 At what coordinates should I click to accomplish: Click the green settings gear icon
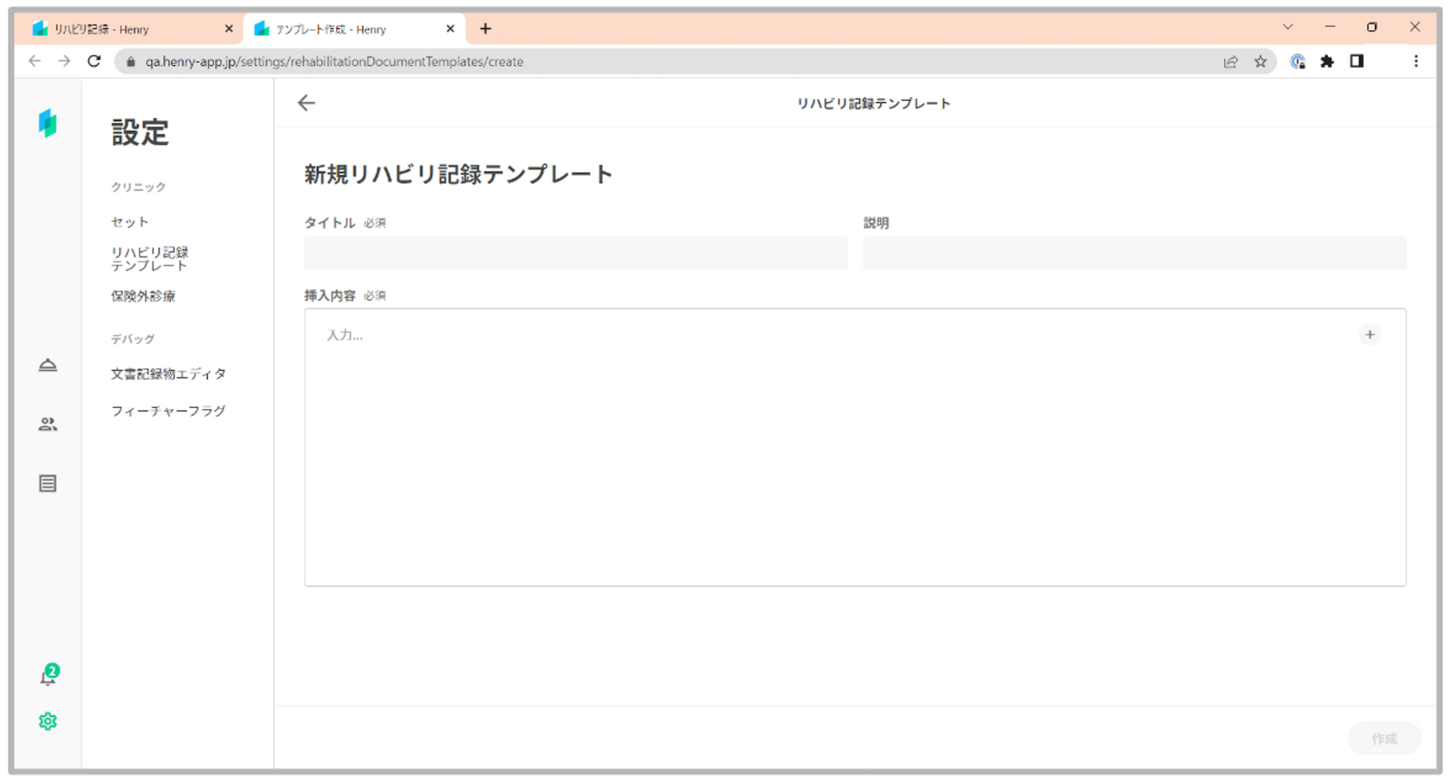48,721
